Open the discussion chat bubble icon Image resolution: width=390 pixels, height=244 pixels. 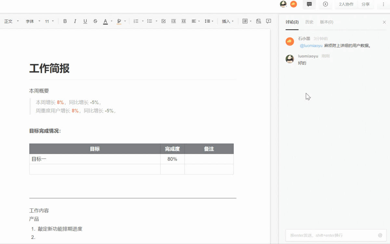tap(309, 4)
